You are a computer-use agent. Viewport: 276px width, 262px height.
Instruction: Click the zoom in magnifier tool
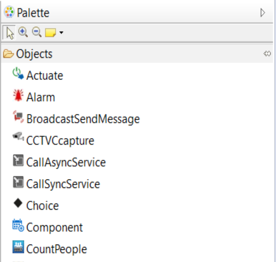tap(23, 33)
